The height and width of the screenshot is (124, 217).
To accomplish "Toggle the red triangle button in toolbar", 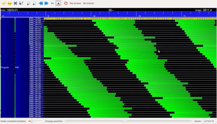I will (58, 3).
